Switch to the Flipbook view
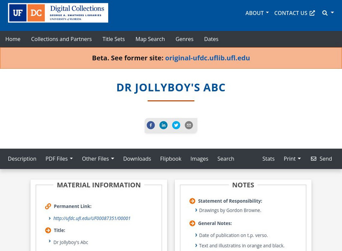Screen dimensions: 342x251 pos(171,158)
